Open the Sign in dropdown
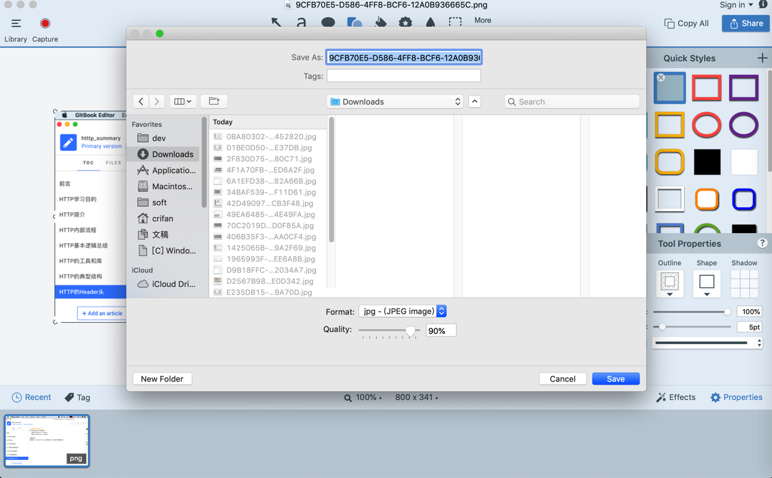Image resolution: width=772 pixels, height=478 pixels. (x=736, y=5)
